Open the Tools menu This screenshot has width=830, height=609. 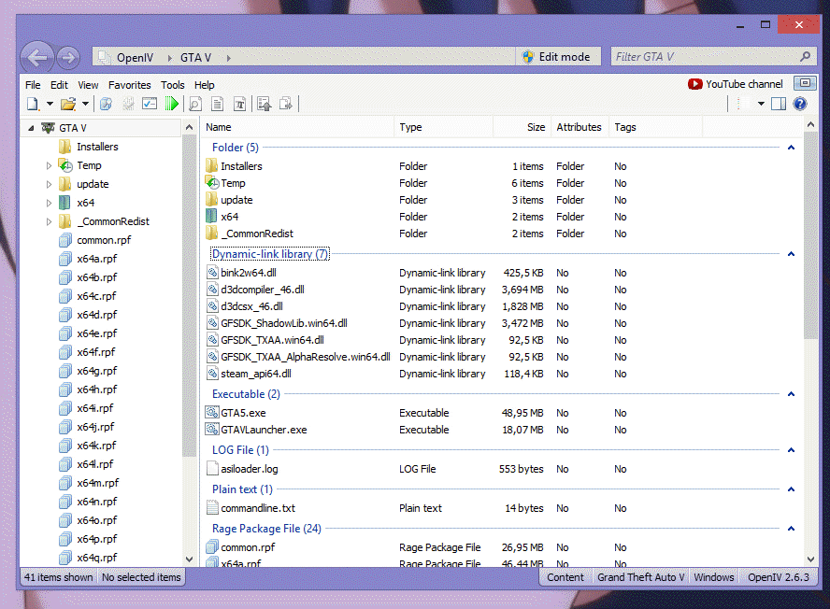click(x=172, y=85)
